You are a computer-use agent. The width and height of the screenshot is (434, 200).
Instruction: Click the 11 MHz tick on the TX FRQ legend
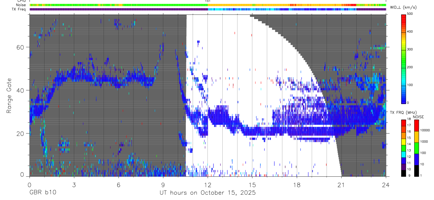[409, 164]
